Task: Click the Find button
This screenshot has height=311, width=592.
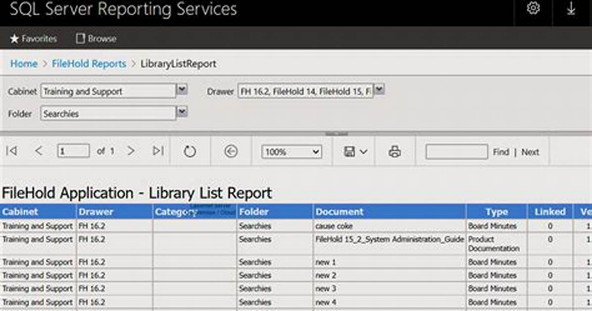Action: point(500,152)
